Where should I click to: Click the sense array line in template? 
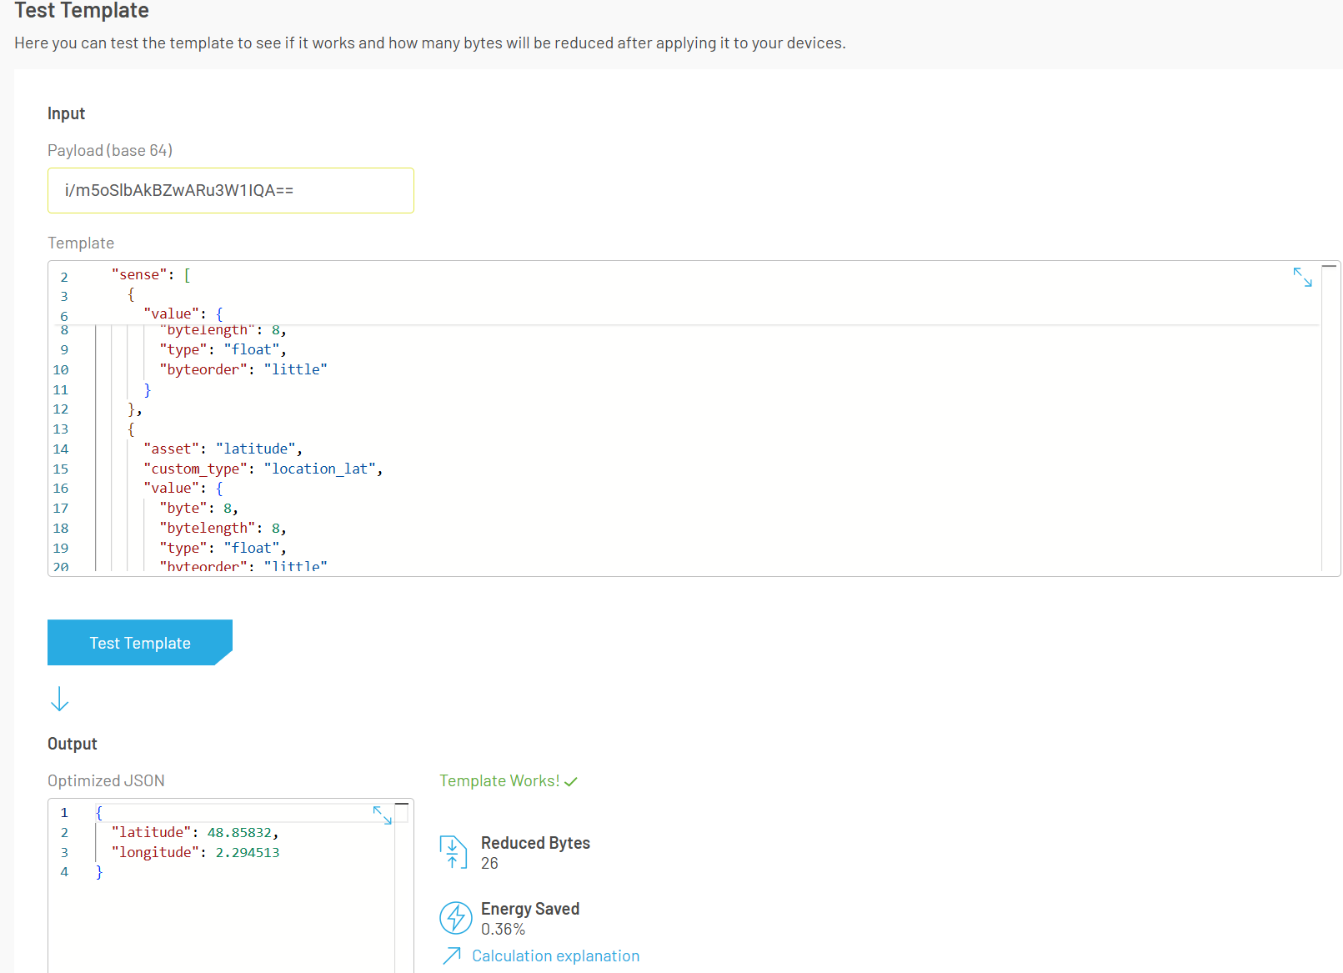point(148,273)
